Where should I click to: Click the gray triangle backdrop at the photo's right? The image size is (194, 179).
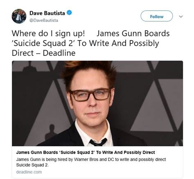153,107
